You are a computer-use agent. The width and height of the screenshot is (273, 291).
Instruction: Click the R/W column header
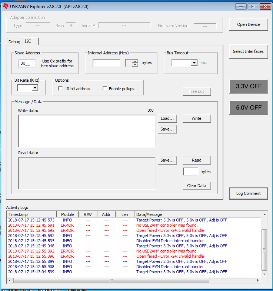tap(88, 214)
